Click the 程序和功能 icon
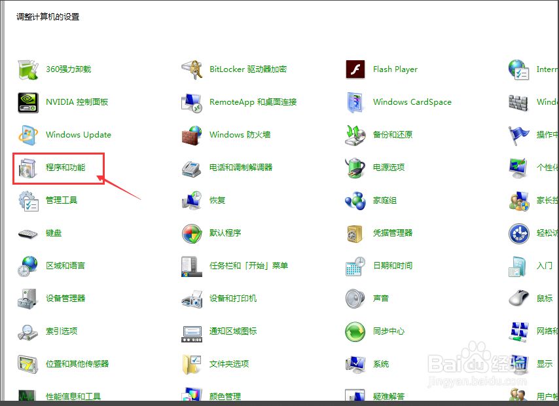 [x=28, y=168]
